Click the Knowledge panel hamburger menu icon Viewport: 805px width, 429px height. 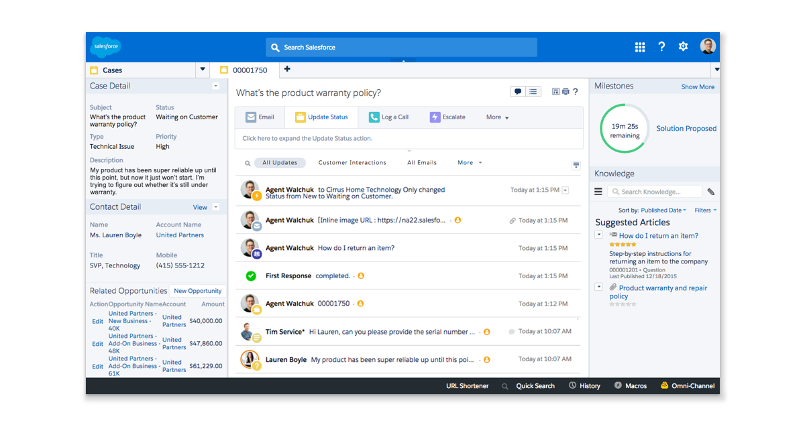point(598,192)
